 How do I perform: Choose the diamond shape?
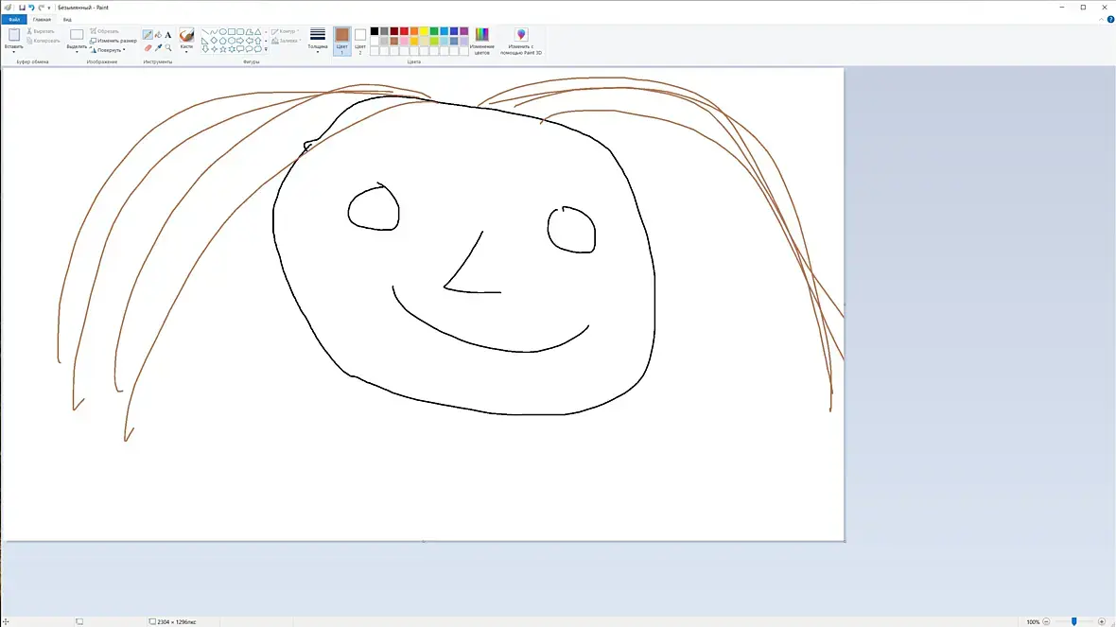point(214,41)
